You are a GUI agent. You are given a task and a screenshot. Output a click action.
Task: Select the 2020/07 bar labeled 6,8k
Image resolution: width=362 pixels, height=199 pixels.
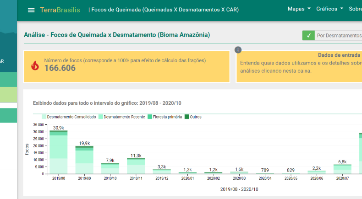pos(342,169)
